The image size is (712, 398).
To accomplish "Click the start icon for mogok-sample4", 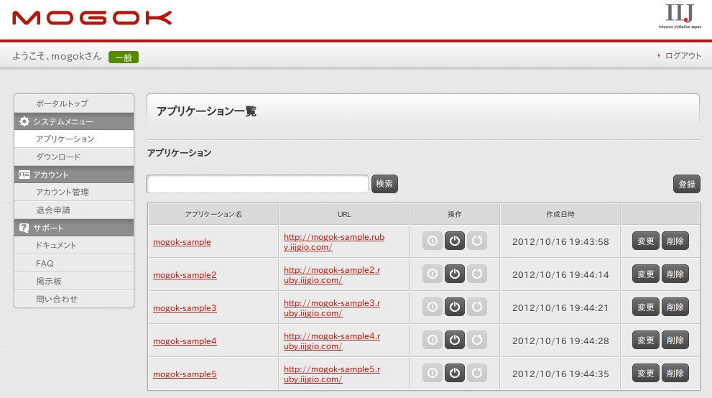I will (433, 340).
